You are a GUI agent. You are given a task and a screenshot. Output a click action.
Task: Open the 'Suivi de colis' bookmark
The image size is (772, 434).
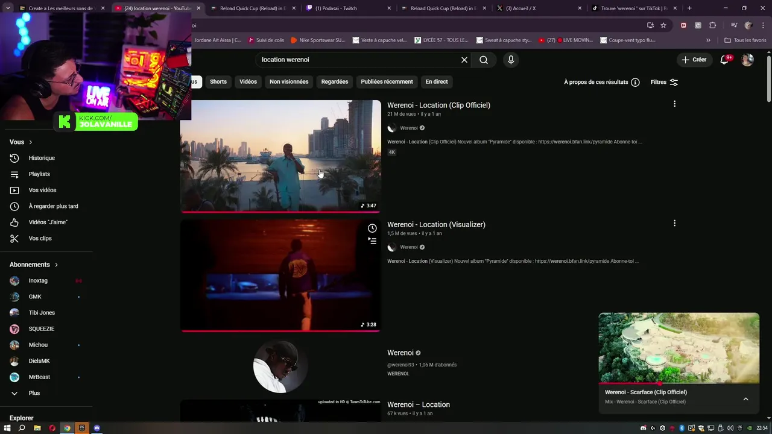[266, 40]
